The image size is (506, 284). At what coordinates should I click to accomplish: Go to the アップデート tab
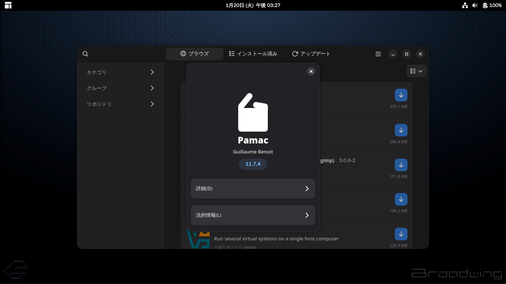click(x=311, y=54)
